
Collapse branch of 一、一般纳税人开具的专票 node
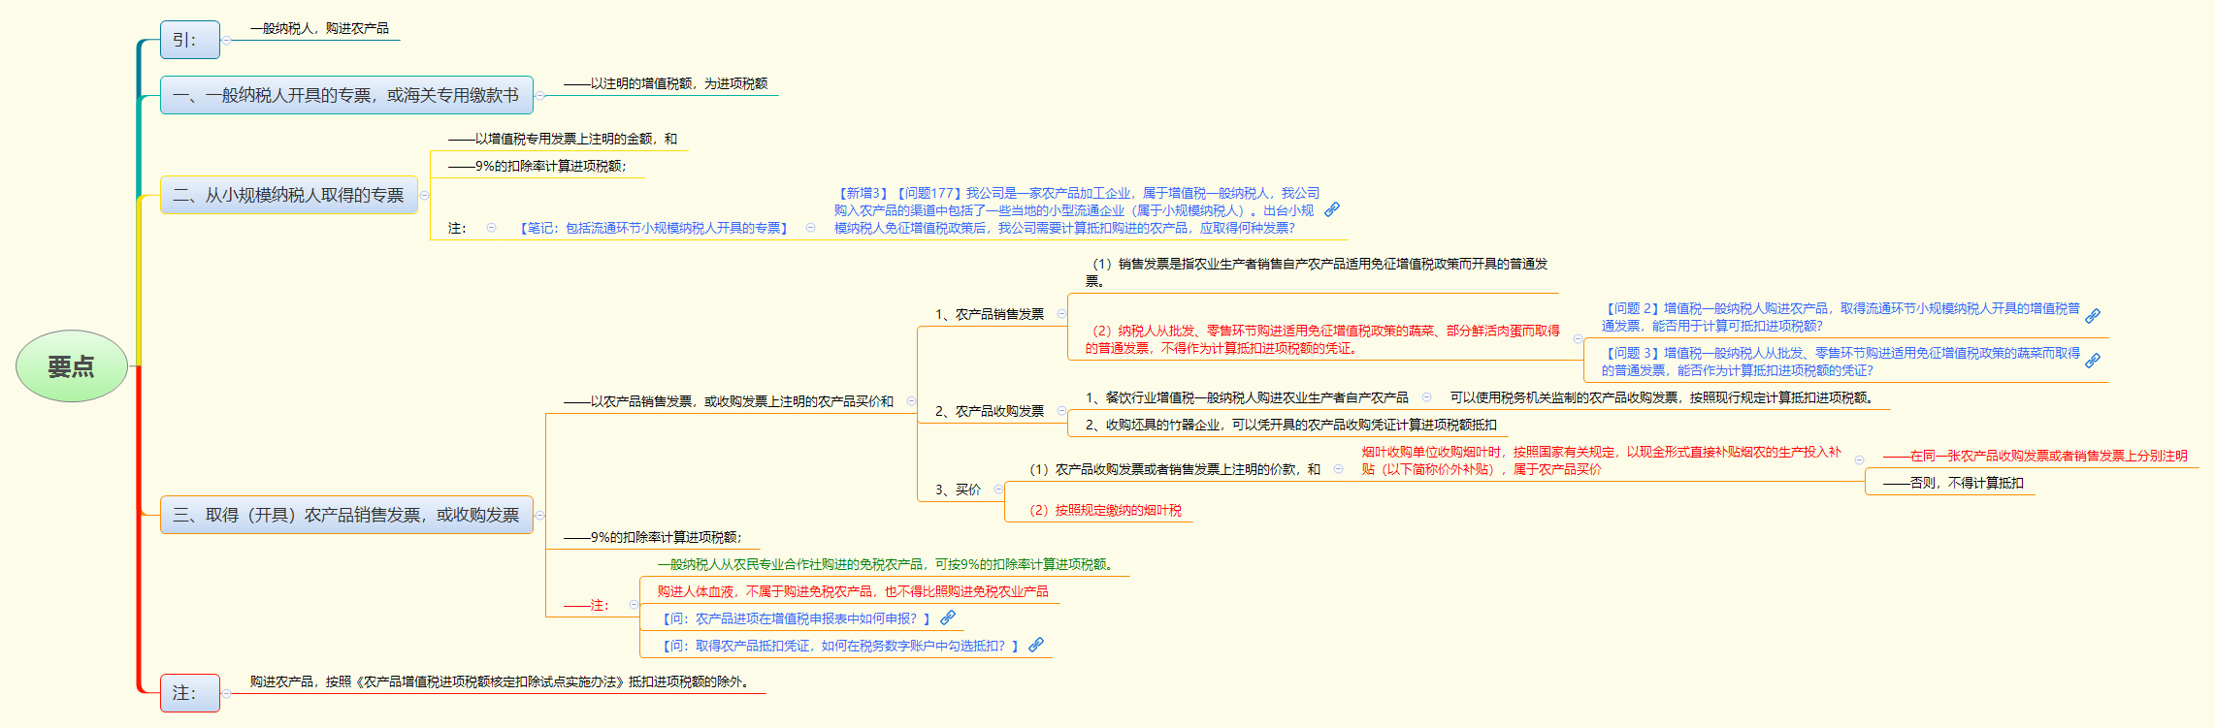539,95
